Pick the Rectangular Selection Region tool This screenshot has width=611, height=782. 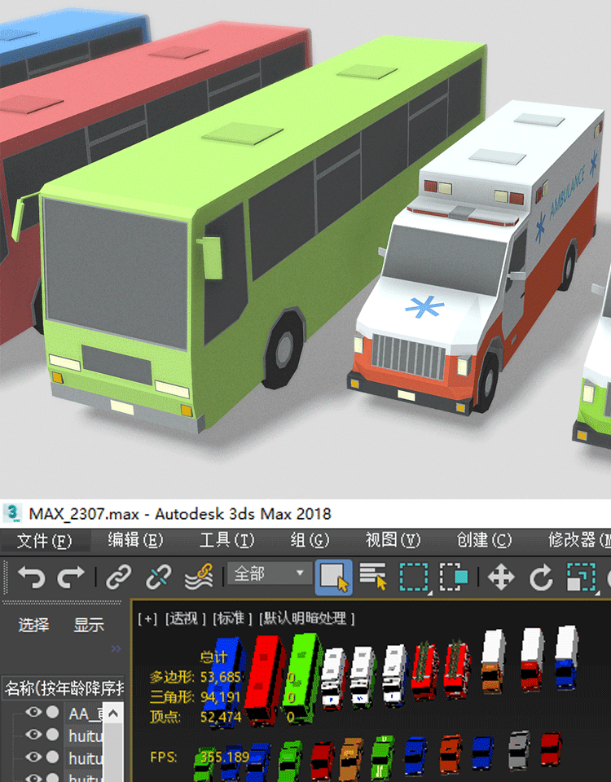414,578
